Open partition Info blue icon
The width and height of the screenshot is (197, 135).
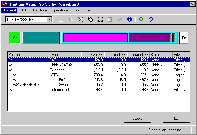129,19
